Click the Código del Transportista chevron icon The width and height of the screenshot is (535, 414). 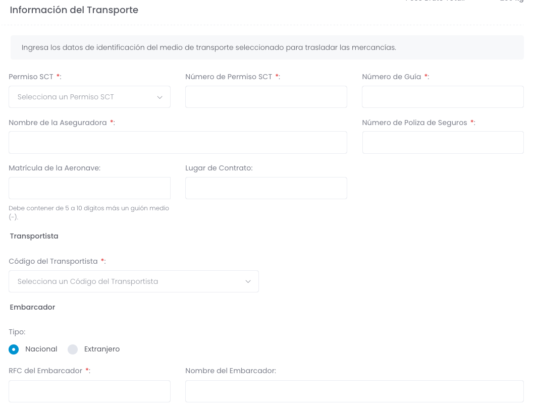click(248, 281)
